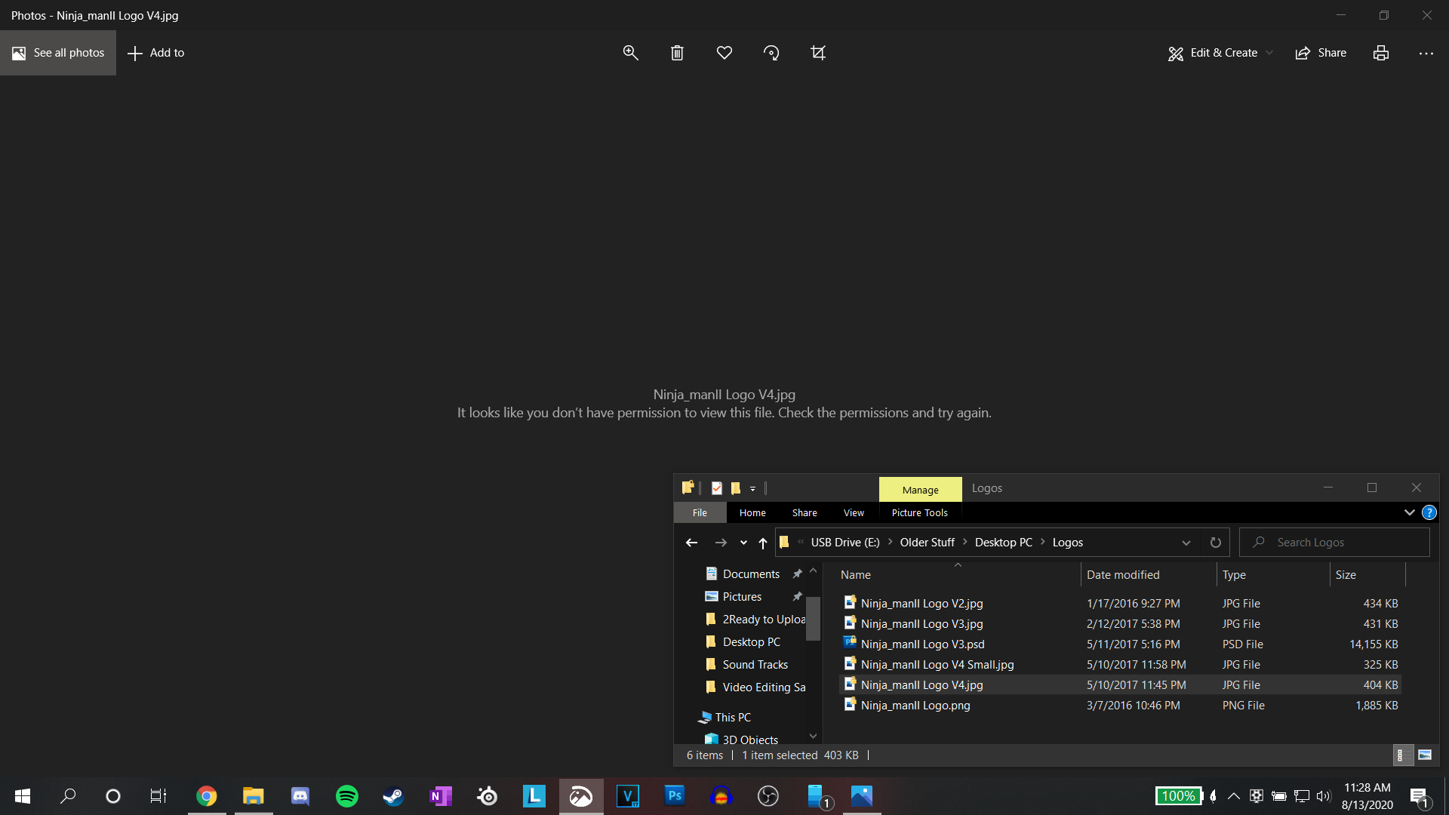The width and height of the screenshot is (1449, 815).
Task: Go up one folder level arrow
Action: [x=763, y=543]
